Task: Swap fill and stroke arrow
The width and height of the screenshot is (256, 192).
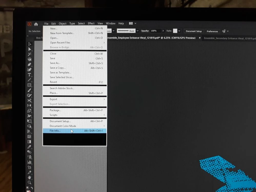Action: pyautogui.click(x=32, y=188)
